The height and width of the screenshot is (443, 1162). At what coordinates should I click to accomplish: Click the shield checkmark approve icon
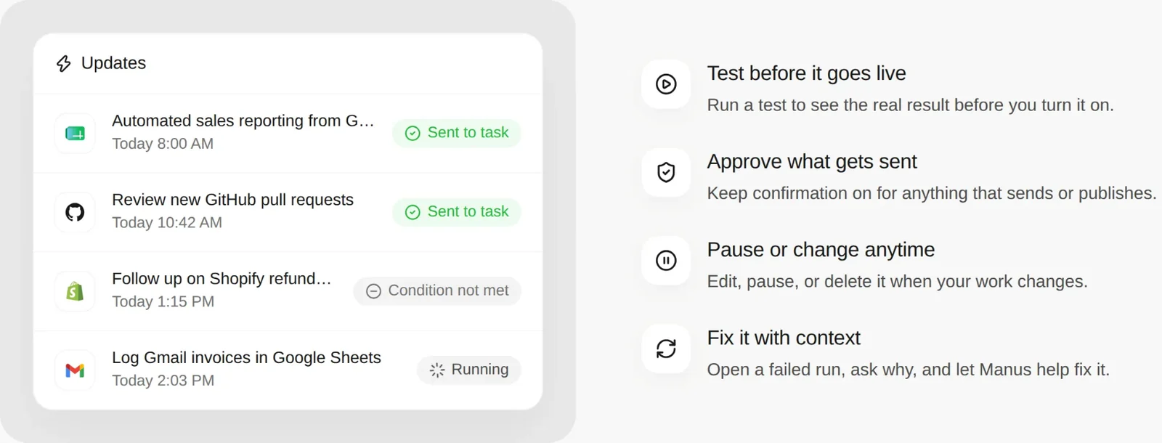click(x=666, y=172)
